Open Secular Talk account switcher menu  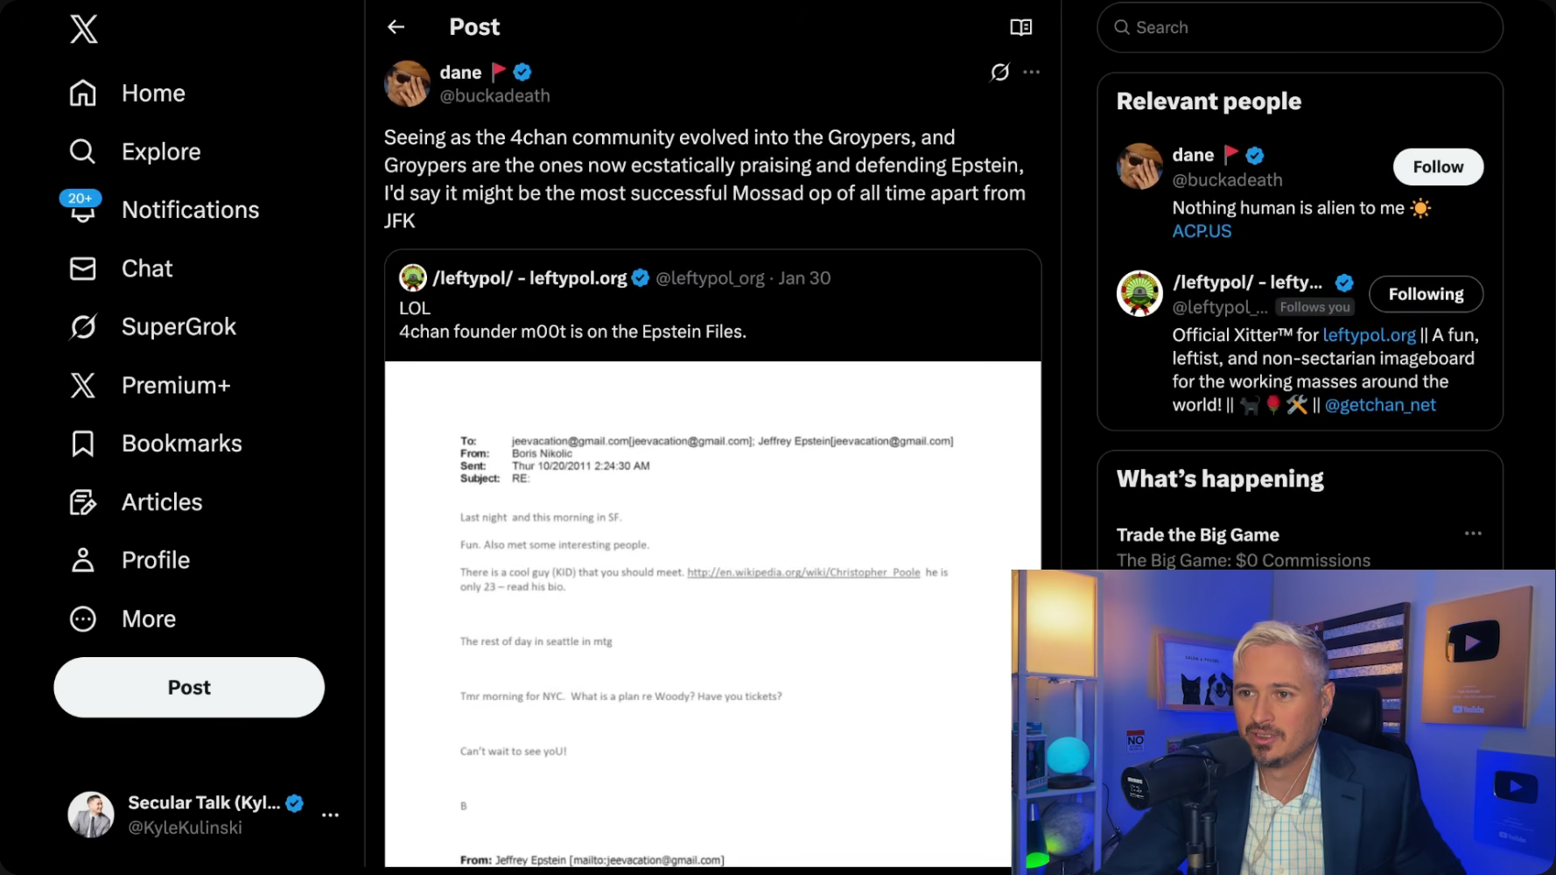coord(330,815)
